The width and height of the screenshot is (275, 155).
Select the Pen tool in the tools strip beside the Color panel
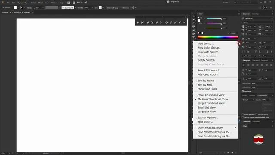tap(194, 31)
